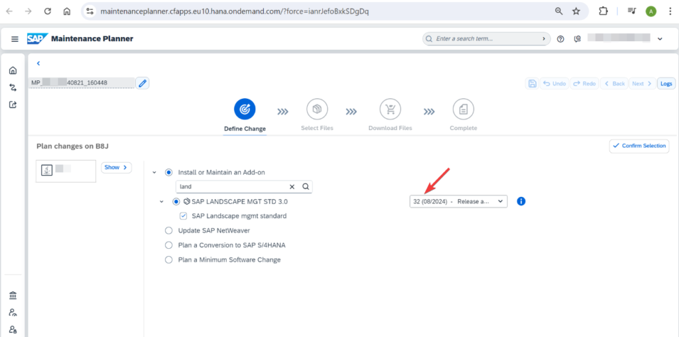
Task: Click the Logs button
Action: pos(666,84)
